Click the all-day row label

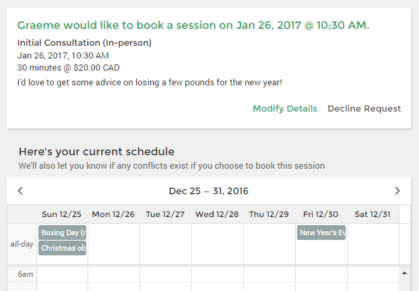[x=22, y=244]
